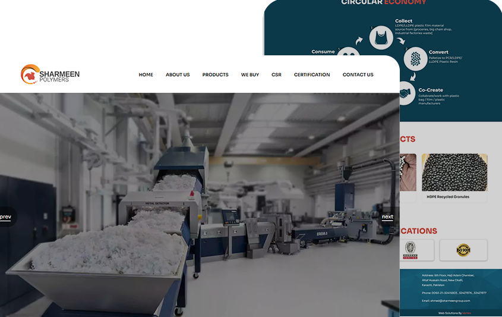Image resolution: width=502 pixels, height=317 pixels.
Task: Click the Sharmeen Polymers logo
Action: click(x=50, y=74)
